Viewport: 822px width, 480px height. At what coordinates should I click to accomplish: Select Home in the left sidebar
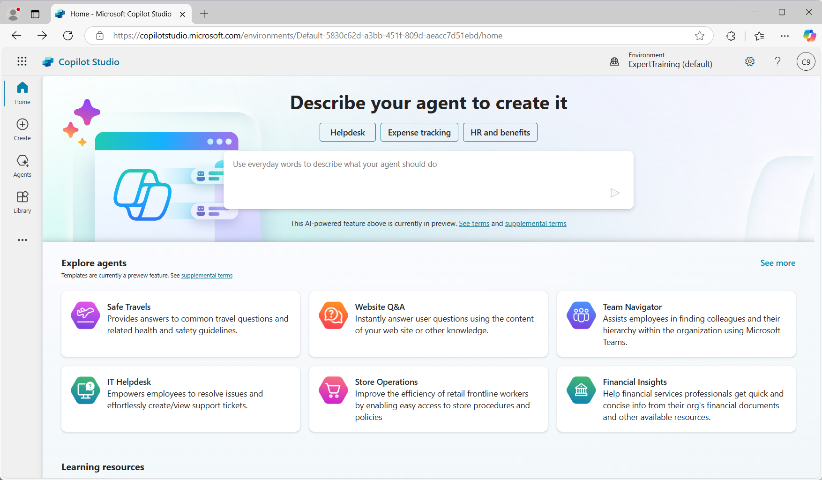pos(22,93)
